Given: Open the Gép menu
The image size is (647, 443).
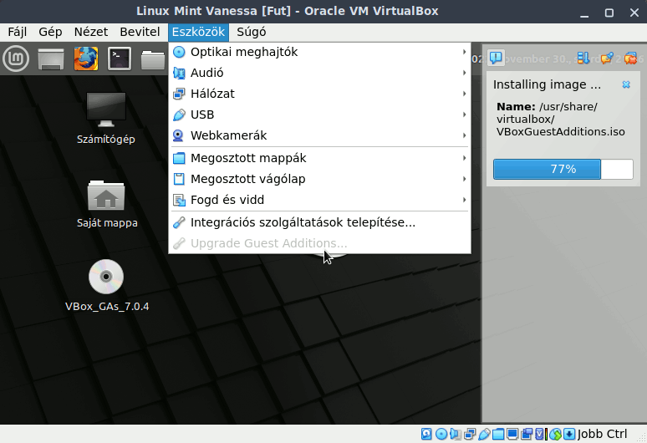Looking at the screenshot, I should pos(50,32).
